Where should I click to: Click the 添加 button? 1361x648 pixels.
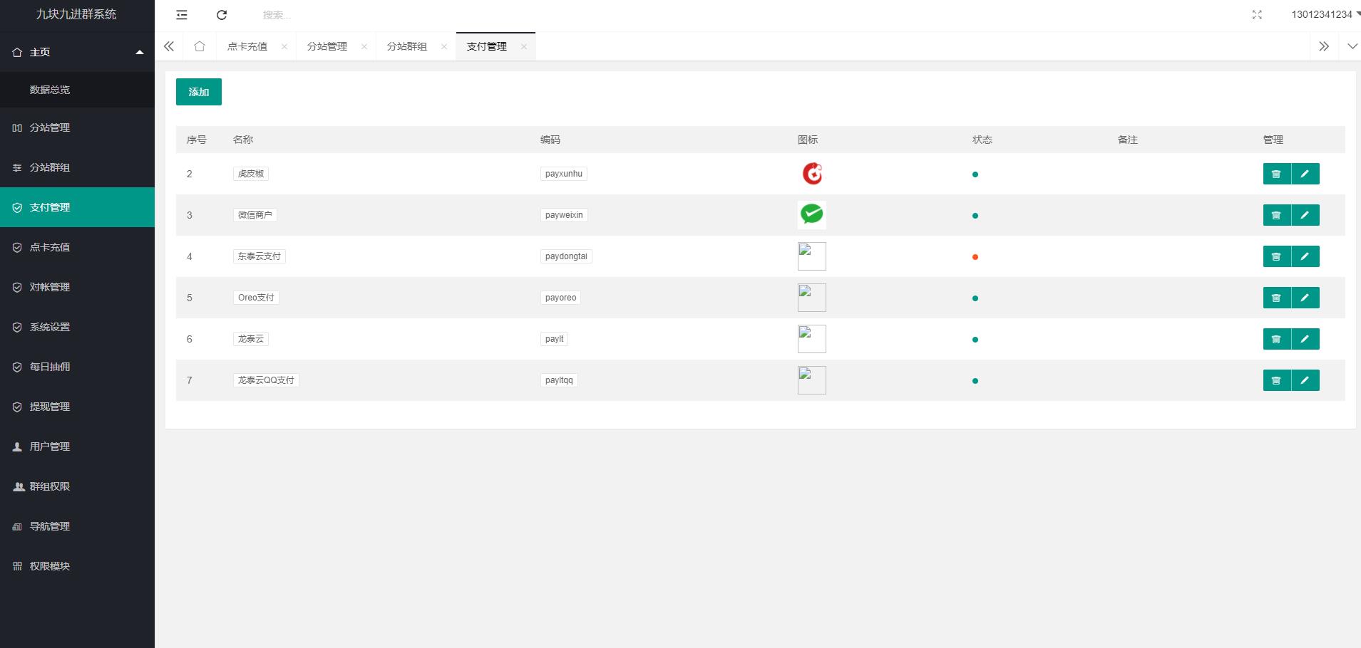[198, 92]
